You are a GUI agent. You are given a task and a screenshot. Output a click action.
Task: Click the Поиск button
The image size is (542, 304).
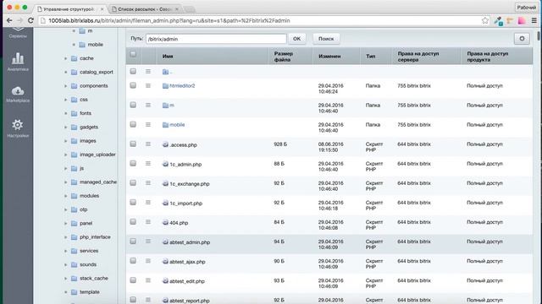pyautogui.click(x=326, y=39)
